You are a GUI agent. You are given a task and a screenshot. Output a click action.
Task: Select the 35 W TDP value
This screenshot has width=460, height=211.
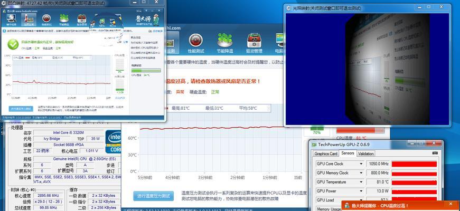click(96, 139)
